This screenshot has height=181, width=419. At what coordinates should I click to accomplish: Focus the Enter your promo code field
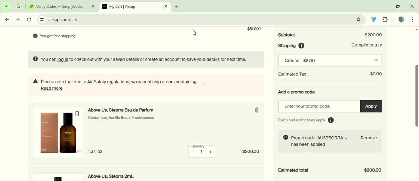click(319, 106)
